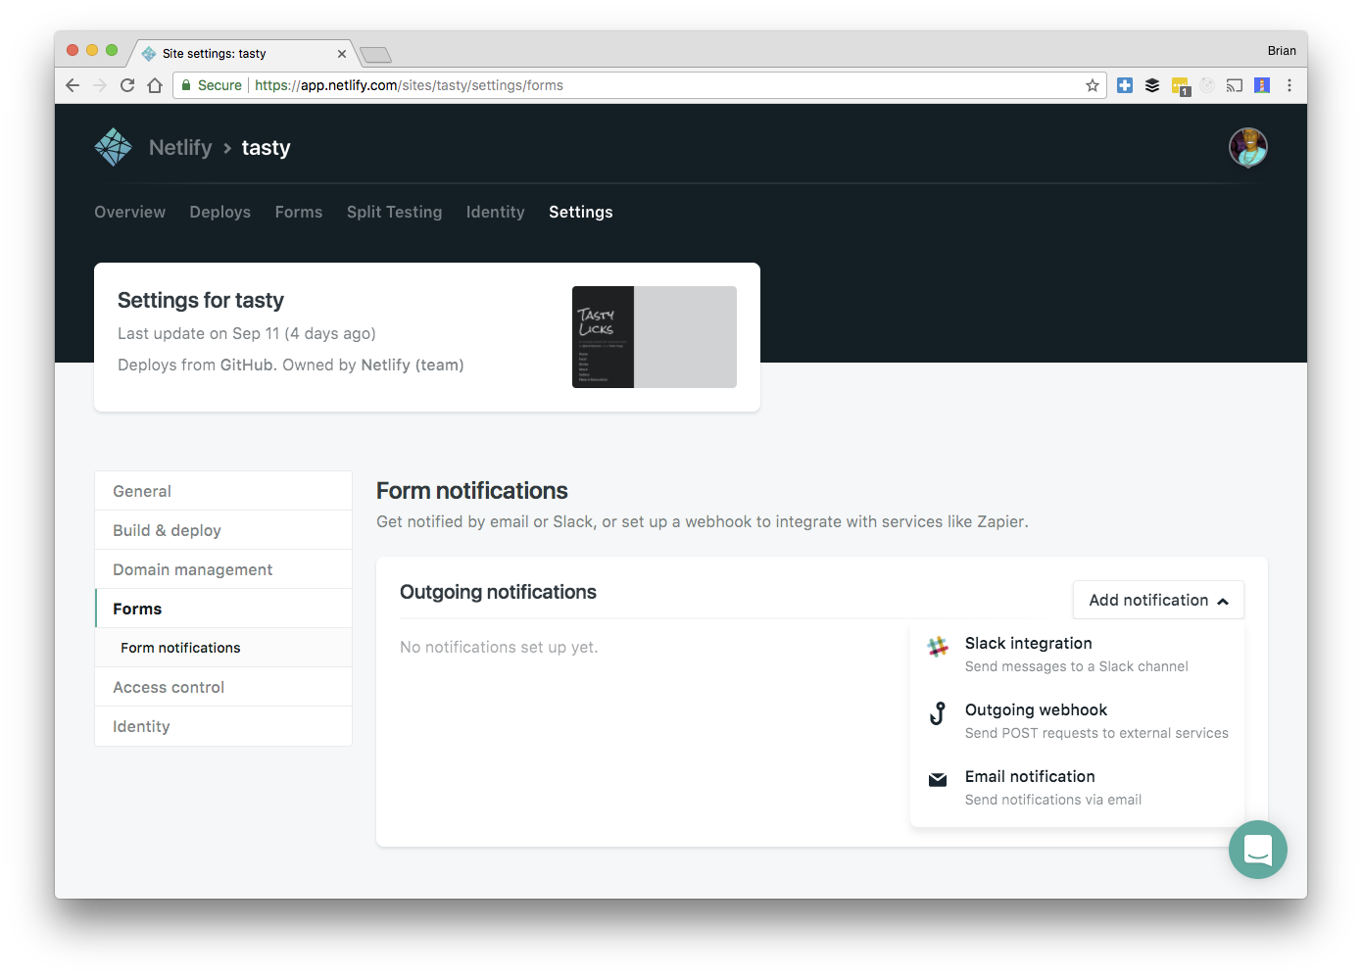The image size is (1362, 977).
Task: Click the Tasty Licks site preview thumbnail
Action: [x=654, y=337]
